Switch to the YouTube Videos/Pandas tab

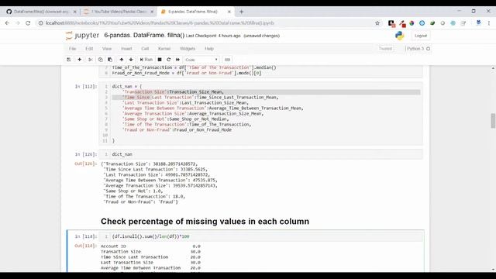[119, 12]
